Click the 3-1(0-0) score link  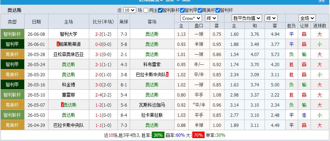click(103, 54)
